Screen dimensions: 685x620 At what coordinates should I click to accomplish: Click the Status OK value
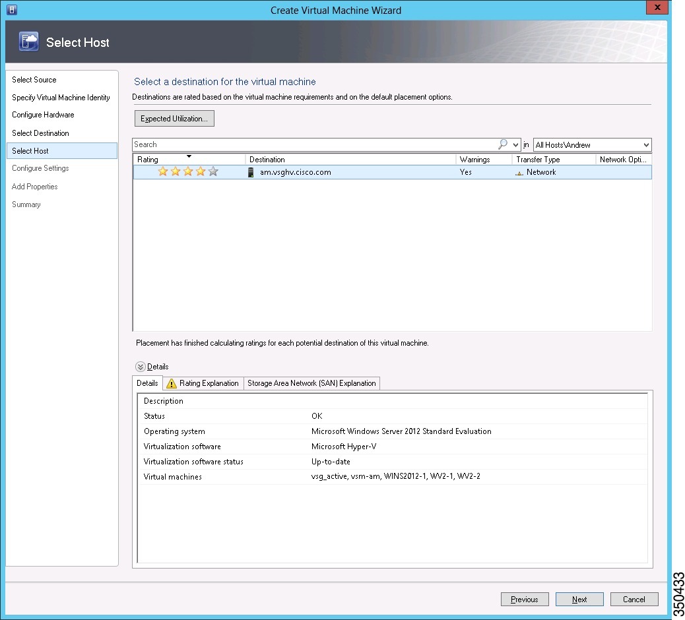coord(317,416)
